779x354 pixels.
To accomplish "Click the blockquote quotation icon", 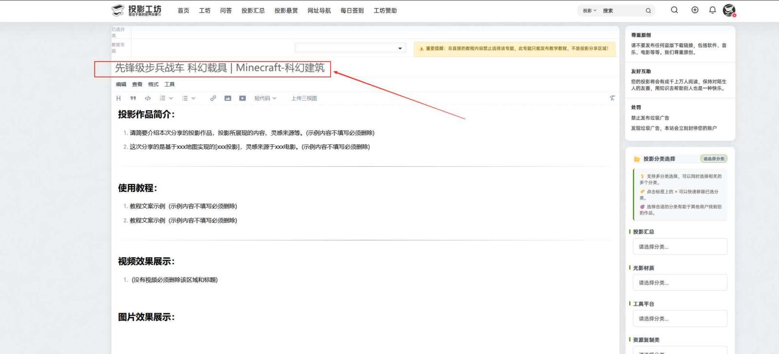I will pyautogui.click(x=133, y=98).
